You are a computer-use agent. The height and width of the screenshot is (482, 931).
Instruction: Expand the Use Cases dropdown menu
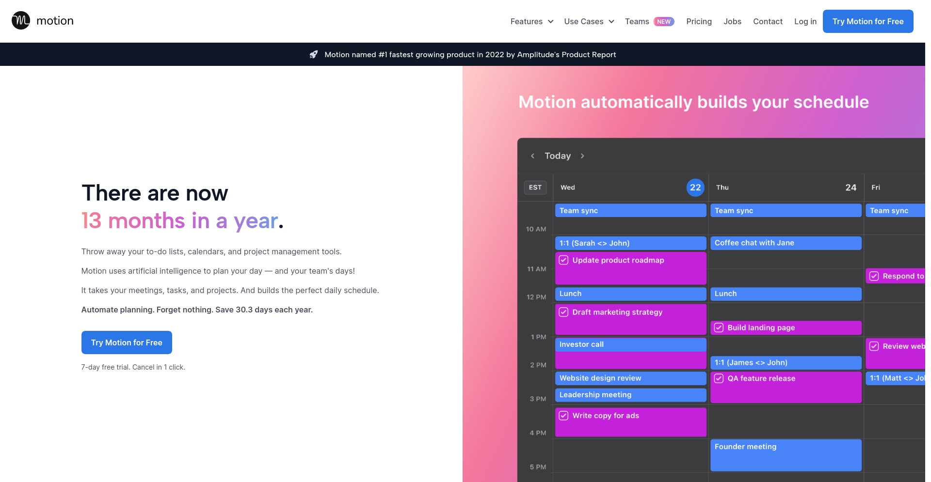(589, 21)
